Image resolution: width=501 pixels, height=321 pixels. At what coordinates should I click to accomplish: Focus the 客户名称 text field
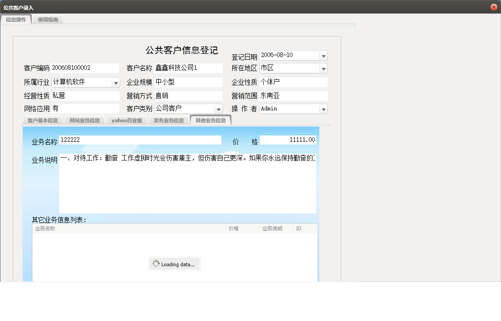click(x=188, y=68)
